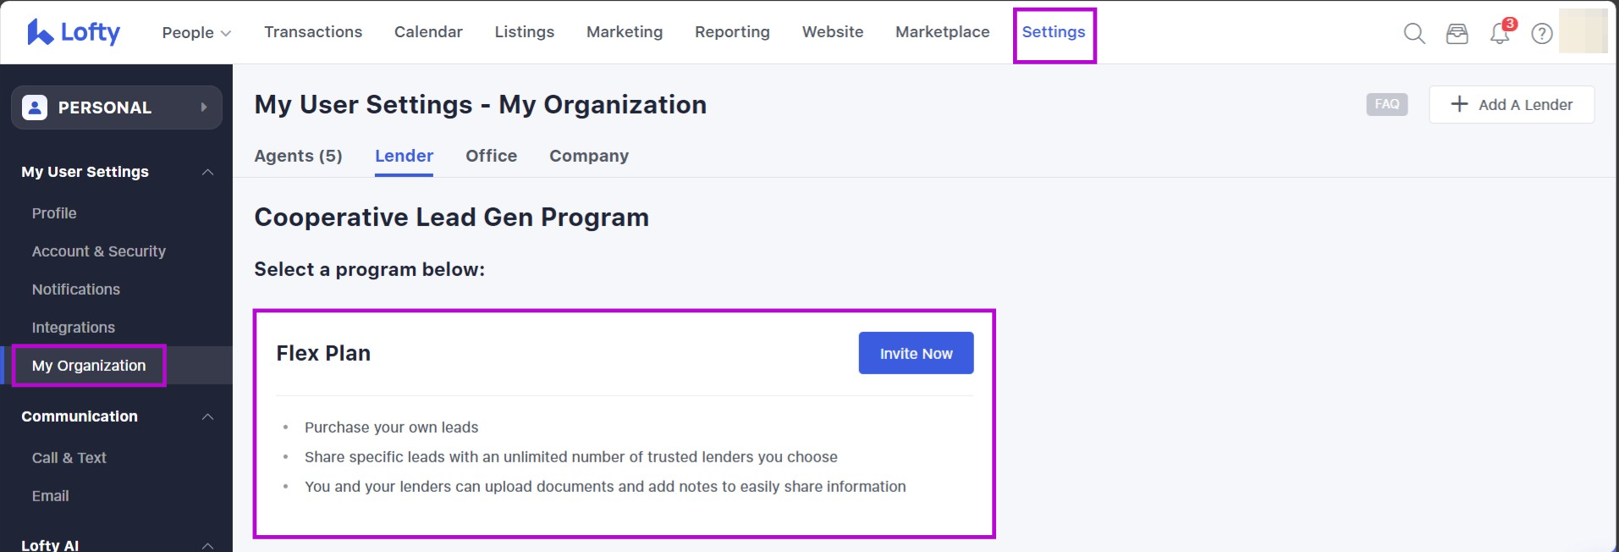Open the Reporting menu
This screenshot has width=1619, height=552.
coord(732,32)
